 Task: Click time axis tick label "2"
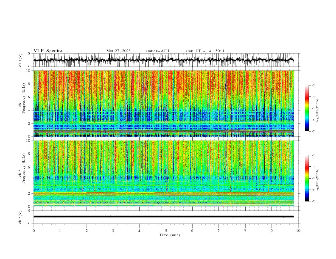coord(87,231)
